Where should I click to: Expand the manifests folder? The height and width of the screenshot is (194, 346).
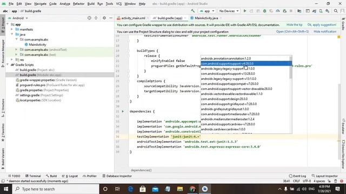12,29
